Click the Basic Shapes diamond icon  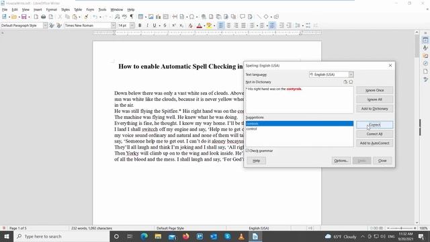(266, 17)
